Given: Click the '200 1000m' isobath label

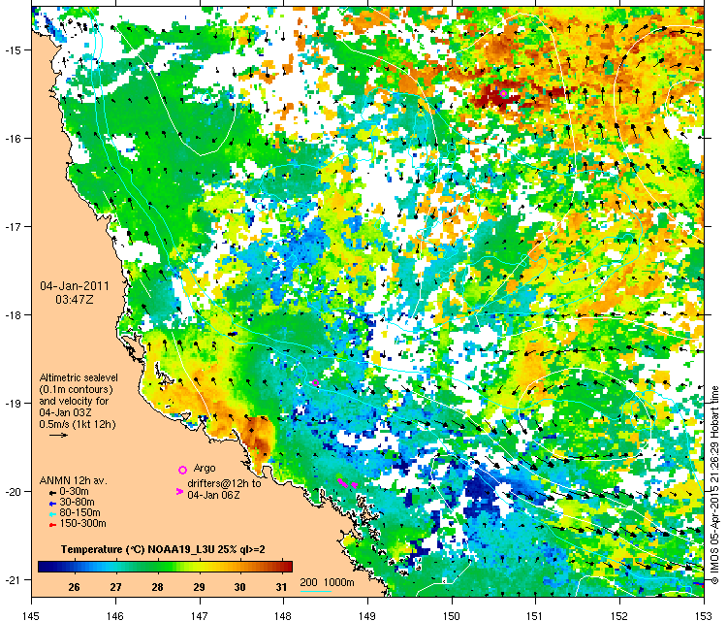Looking at the screenshot, I should (327, 582).
